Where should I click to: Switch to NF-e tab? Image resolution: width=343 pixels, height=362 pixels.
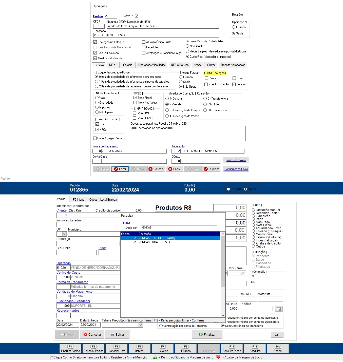pyautogui.click(x=112, y=65)
